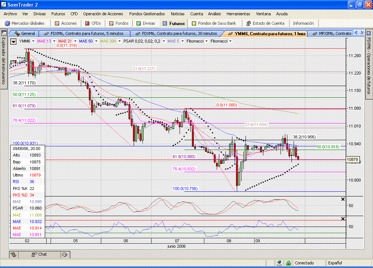Click the 09/06/06, 20:00 date header

(27, 149)
